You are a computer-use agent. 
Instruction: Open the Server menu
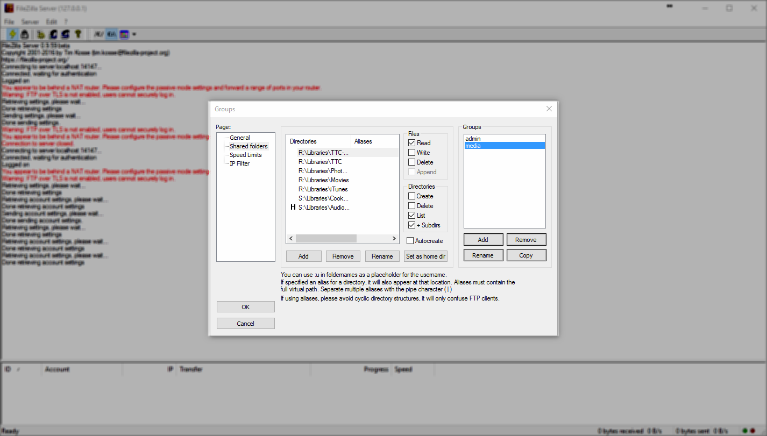click(x=30, y=22)
